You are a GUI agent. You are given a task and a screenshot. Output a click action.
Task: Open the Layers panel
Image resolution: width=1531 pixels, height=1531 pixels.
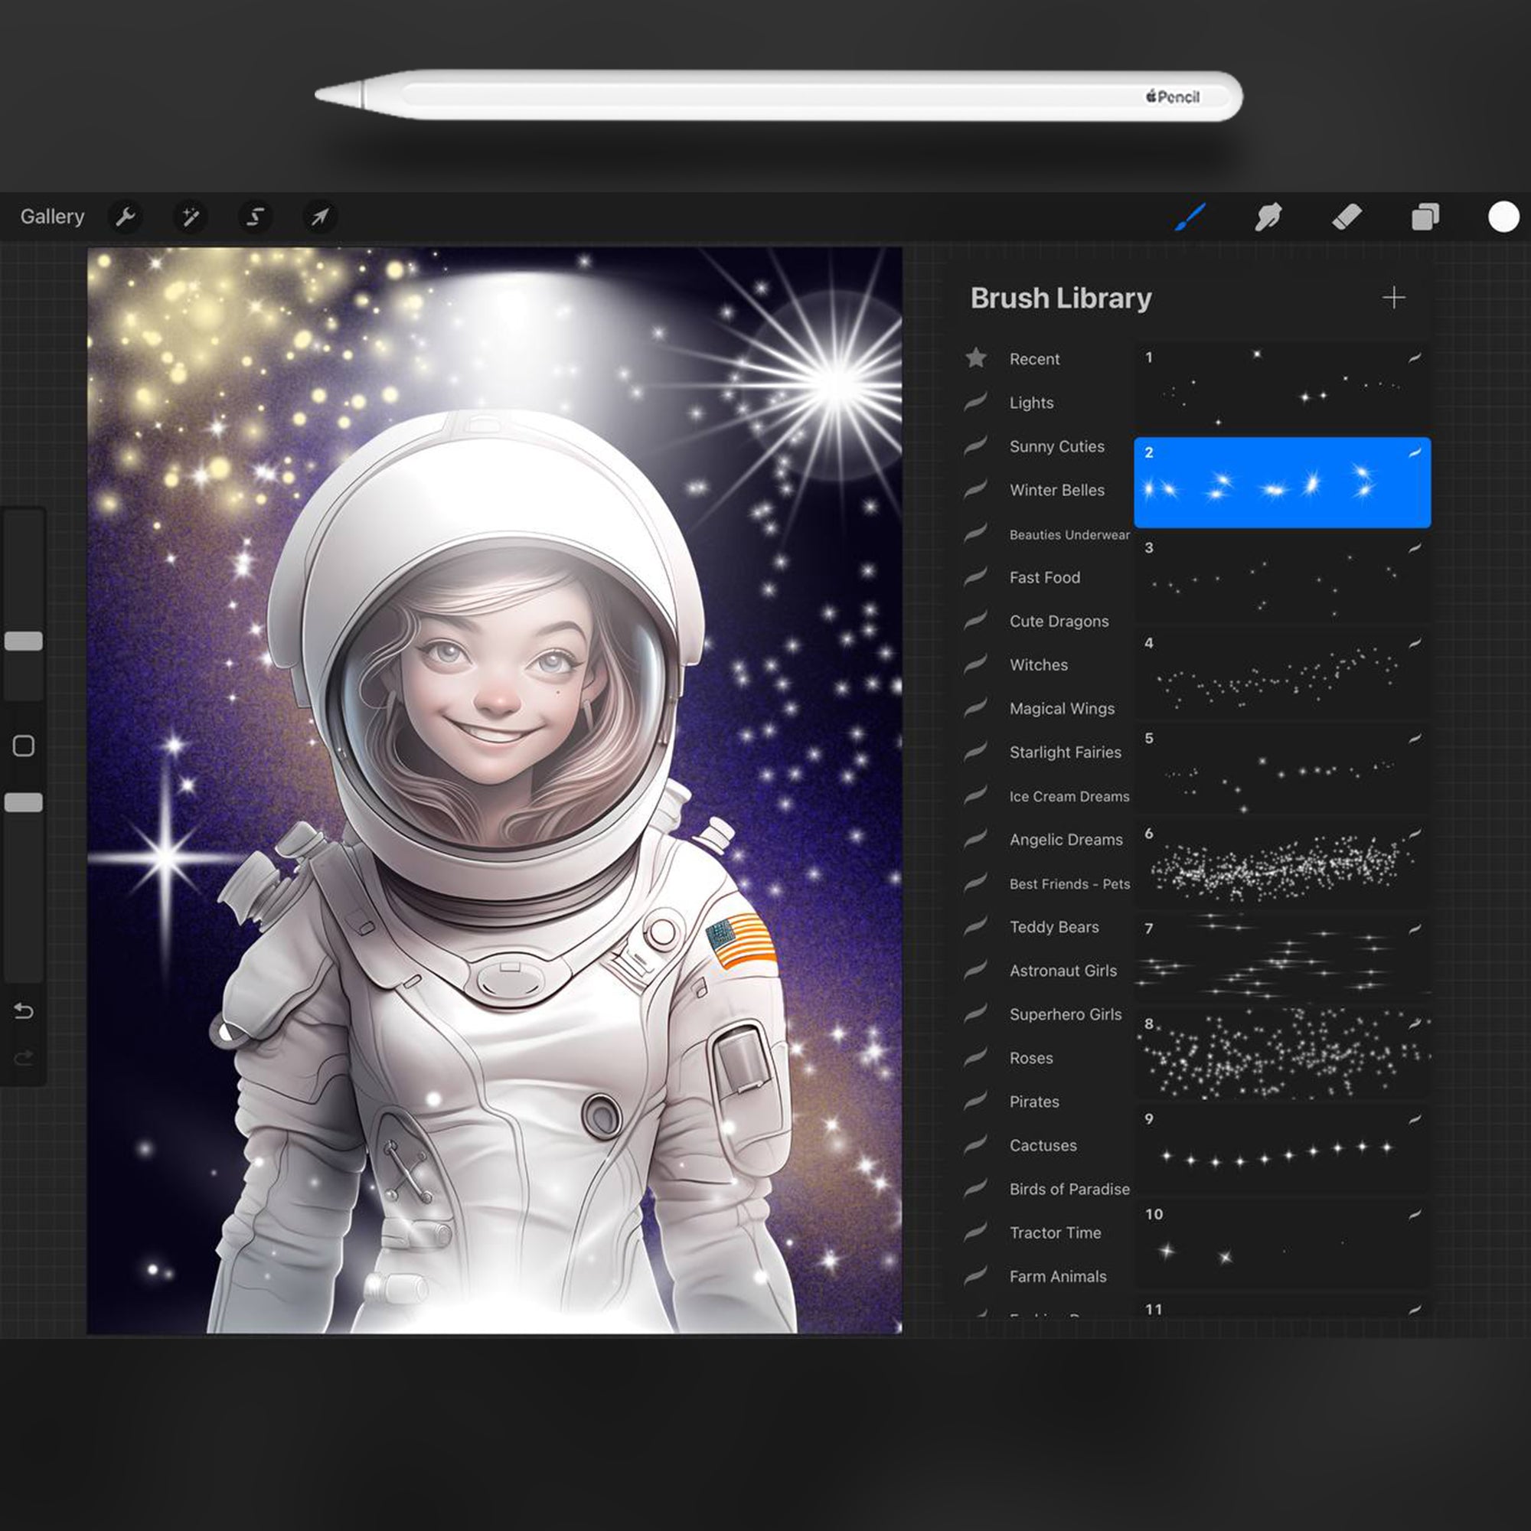[x=1425, y=217]
